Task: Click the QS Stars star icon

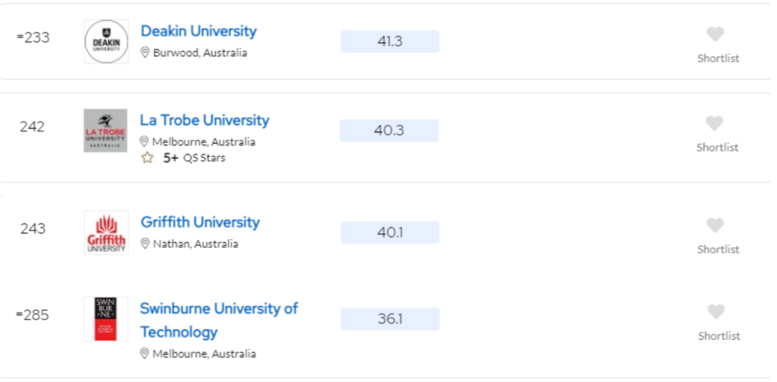Action: click(147, 158)
